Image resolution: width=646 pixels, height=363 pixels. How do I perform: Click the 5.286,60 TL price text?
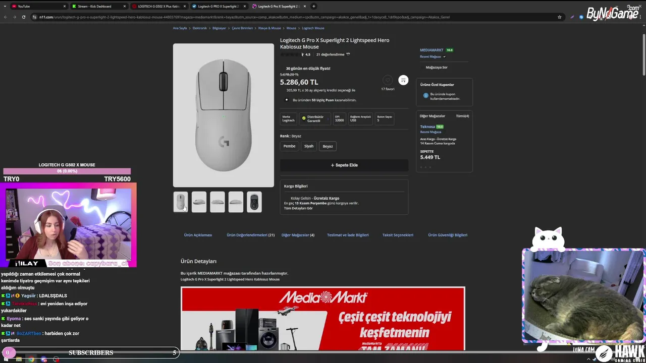click(x=299, y=82)
